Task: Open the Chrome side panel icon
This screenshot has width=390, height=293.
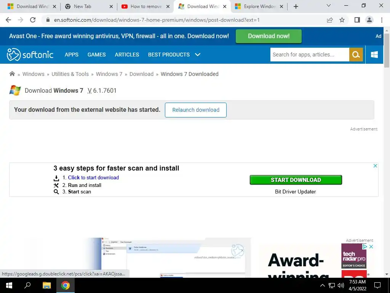Action: (357, 20)
